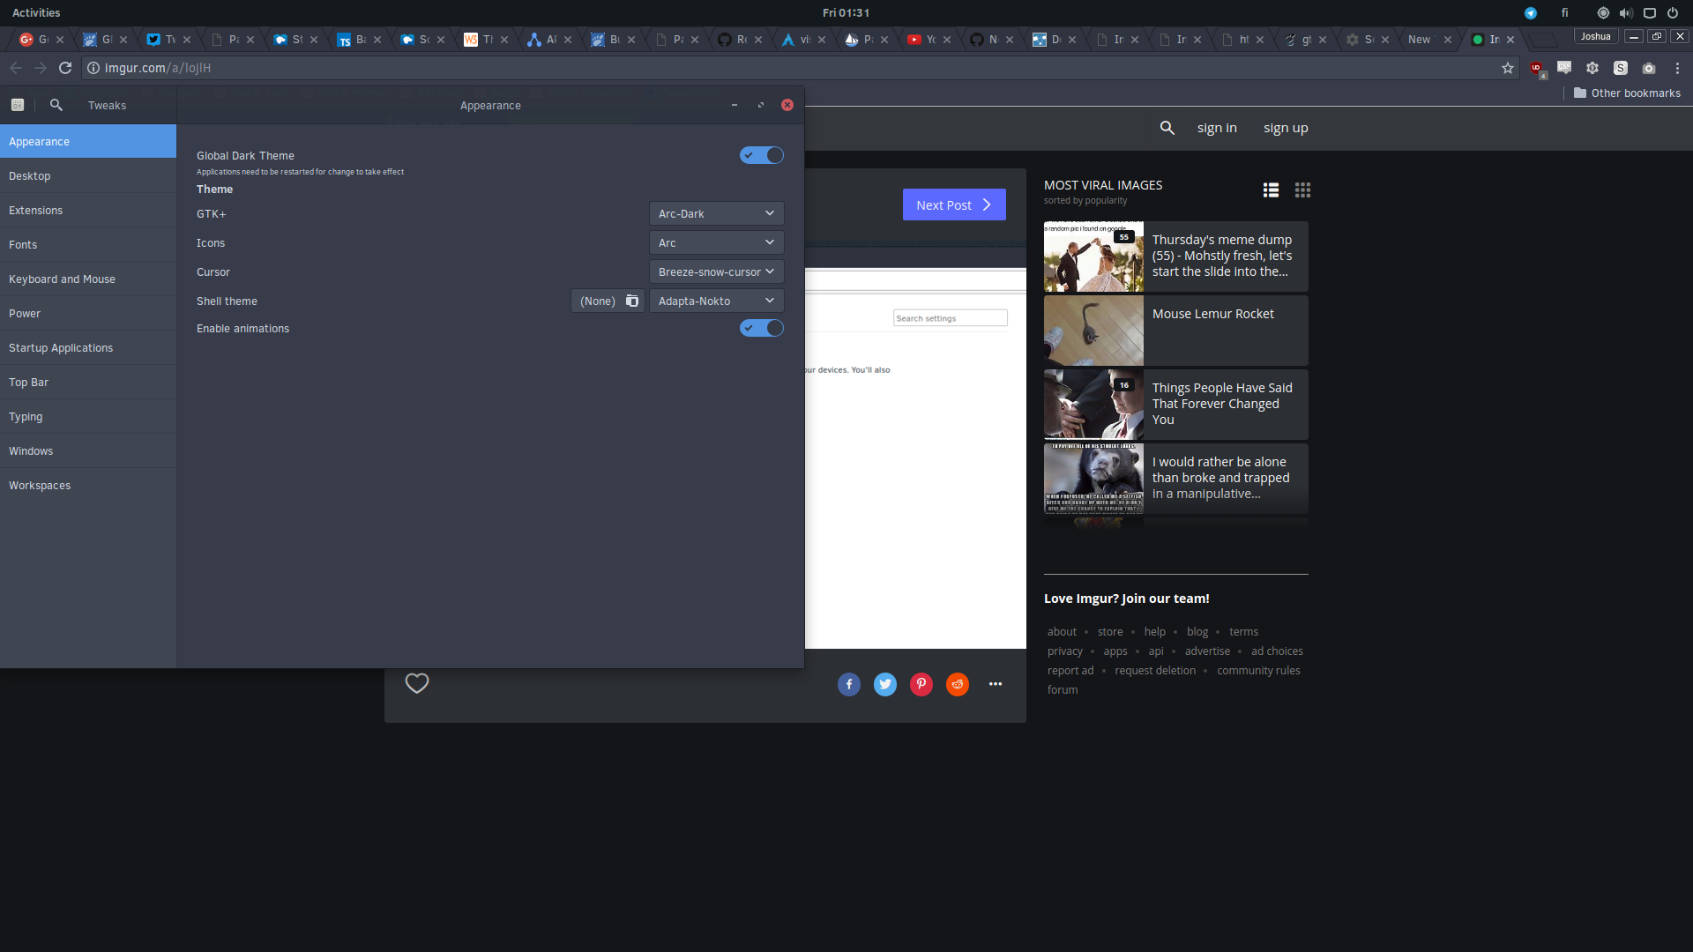Open Activities overview

[36, 13]
